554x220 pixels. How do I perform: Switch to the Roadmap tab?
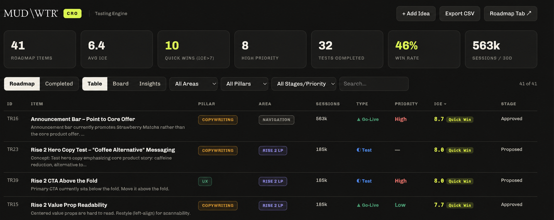pyautogui.click(x=22, y=84)
